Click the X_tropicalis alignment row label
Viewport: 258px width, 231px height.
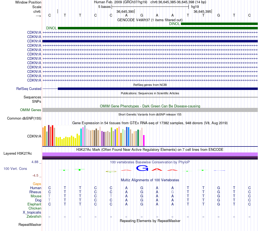click(x=32, y=213)
